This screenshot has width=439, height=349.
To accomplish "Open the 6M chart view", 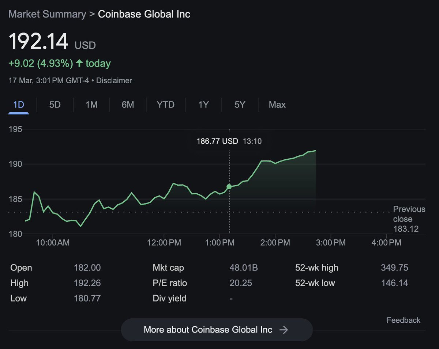I will (x=128, y=105).
